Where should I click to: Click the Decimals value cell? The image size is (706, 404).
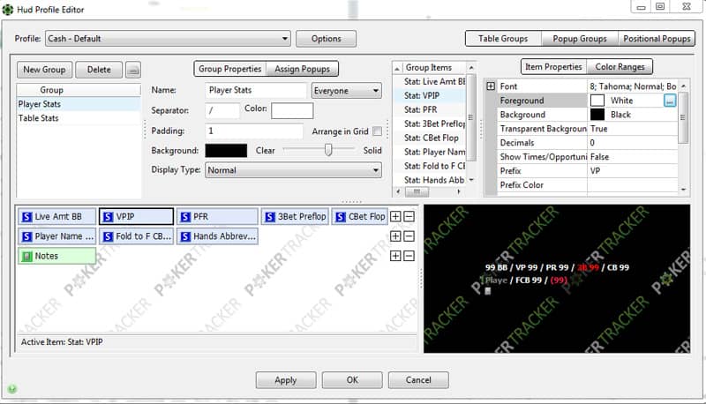pyautogui.click(x=632, y=143)
